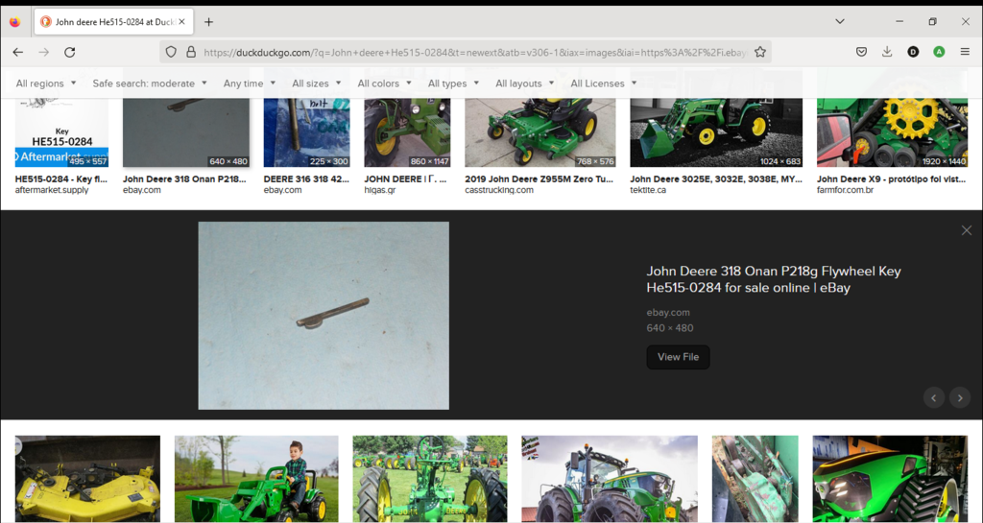Open the All layouts filter

524,83
